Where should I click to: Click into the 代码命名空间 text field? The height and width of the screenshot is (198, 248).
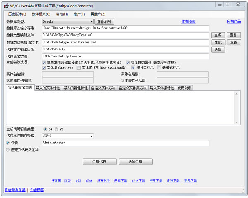click(125, 56)
